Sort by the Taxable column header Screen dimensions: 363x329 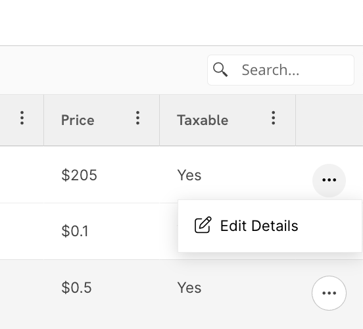(203, 120)
